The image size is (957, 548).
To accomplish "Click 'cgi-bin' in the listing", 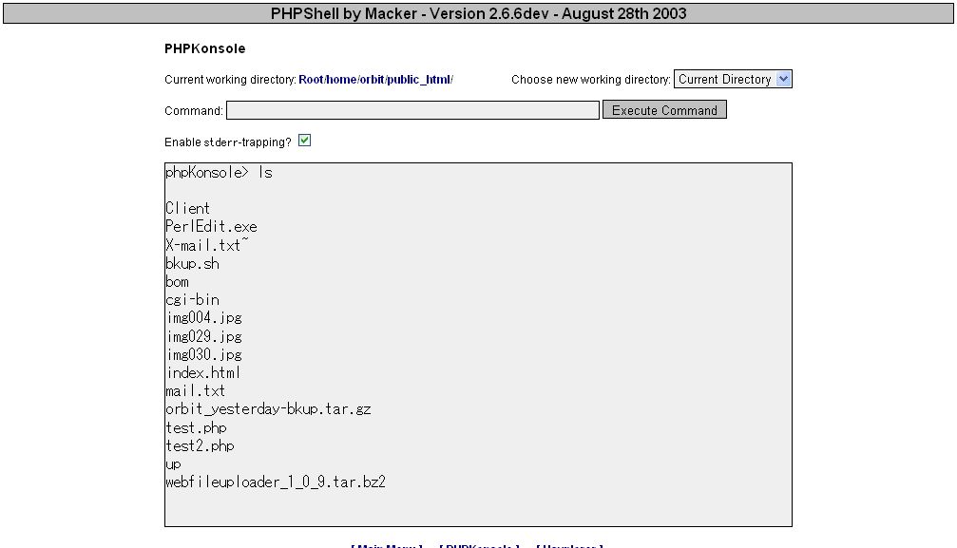I will tap(192, 299).
